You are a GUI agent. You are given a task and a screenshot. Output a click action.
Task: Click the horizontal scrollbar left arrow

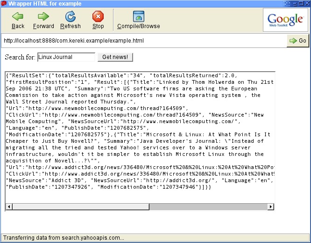9,206
